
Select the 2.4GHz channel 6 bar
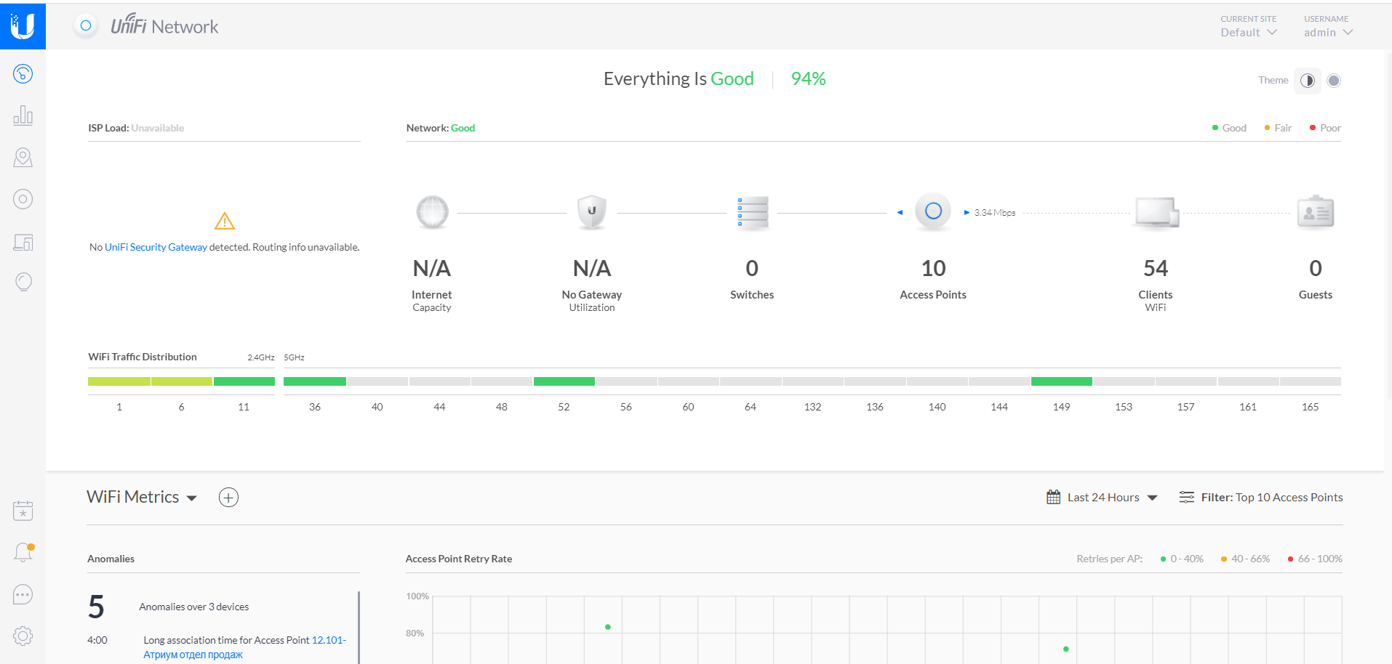tap(182, 381)
